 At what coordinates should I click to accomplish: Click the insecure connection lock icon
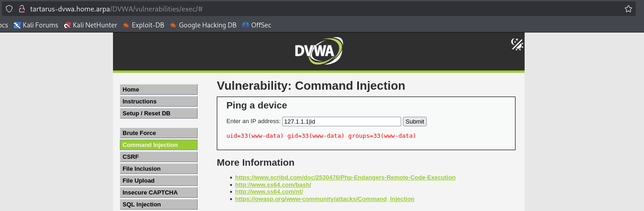(21, 9)
